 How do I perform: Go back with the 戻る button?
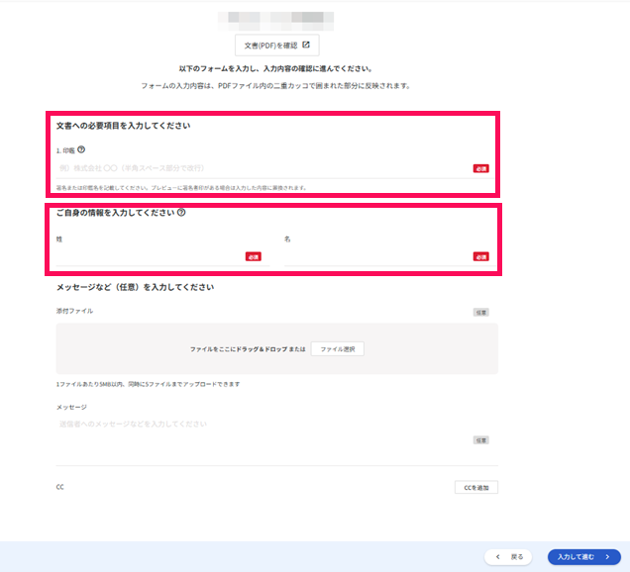click(508, 557)
